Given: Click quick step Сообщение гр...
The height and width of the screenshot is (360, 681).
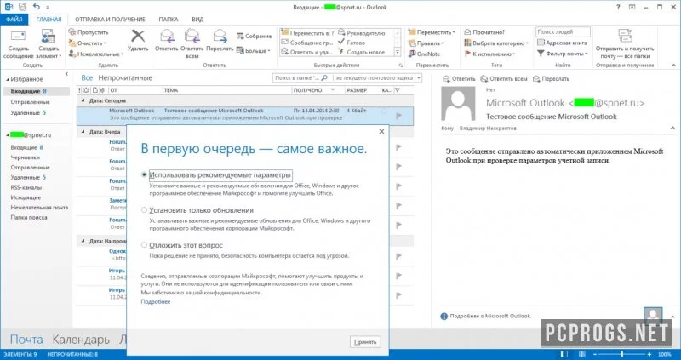Looking at the screenshot, I should coord(307,43).
